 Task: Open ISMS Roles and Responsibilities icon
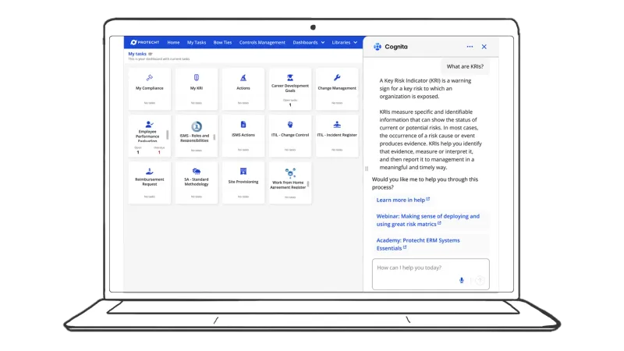point(197,126)
